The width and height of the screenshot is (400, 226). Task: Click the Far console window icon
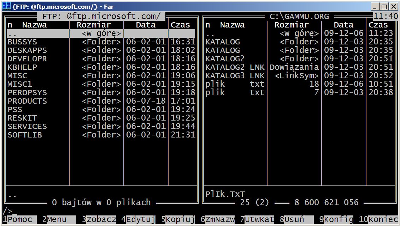tap(6, 6)
